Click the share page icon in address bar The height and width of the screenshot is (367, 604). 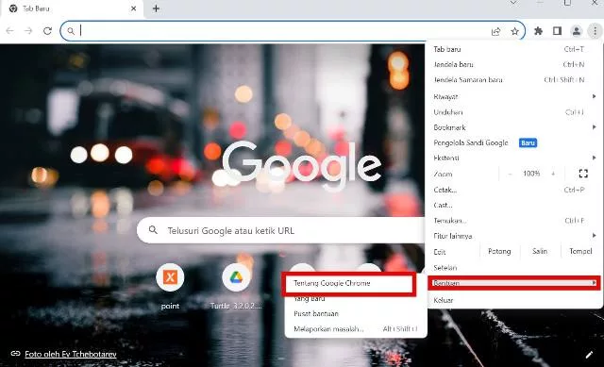click(496, 31)
